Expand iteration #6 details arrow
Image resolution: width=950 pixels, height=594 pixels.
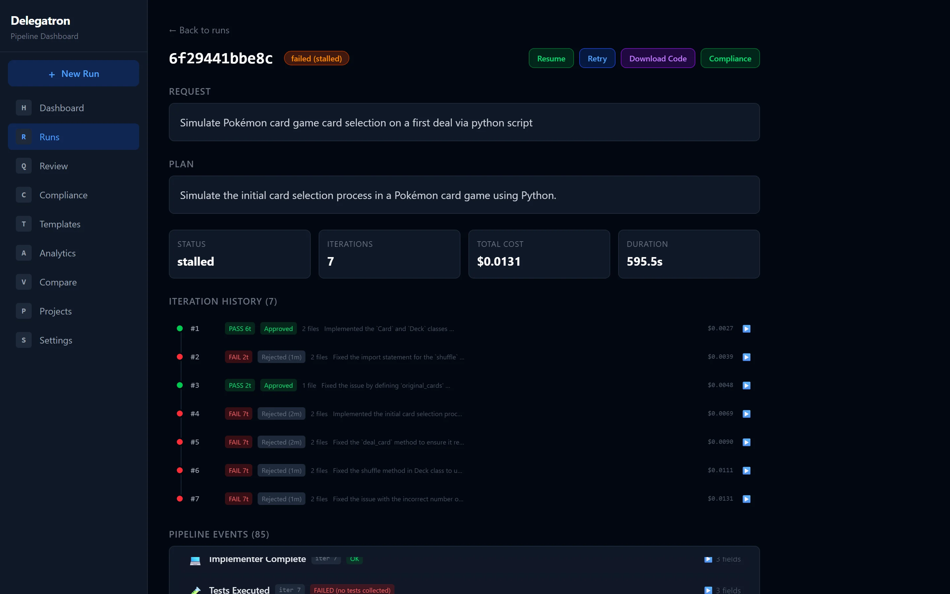(746, 470)
